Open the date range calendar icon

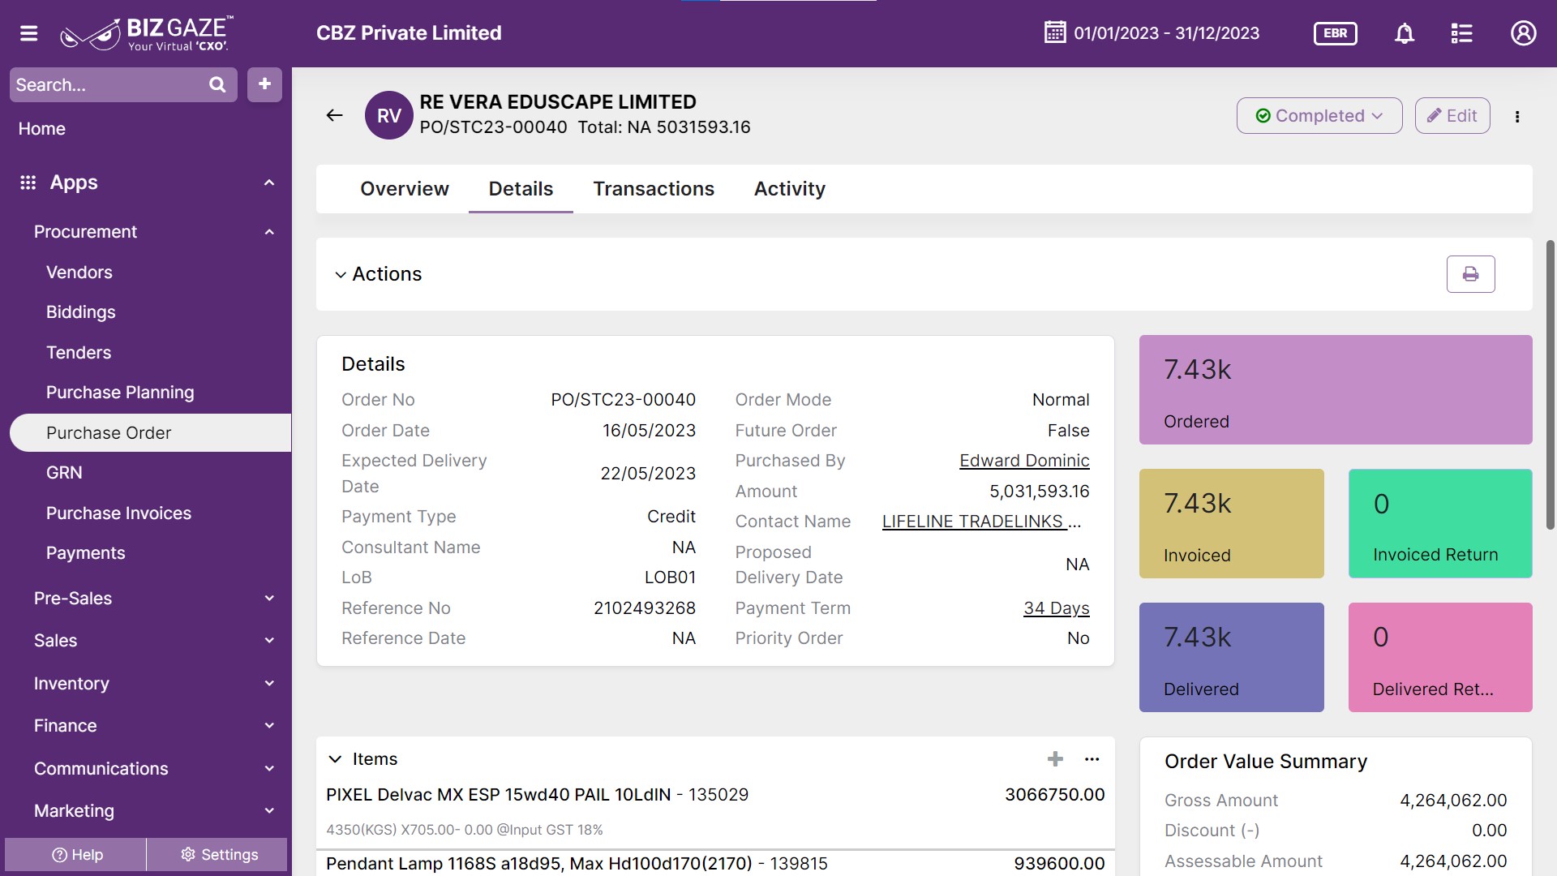1055,32
